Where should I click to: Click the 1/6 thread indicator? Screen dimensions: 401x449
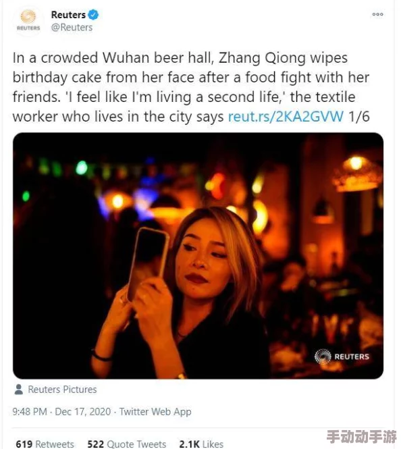pos(359,117)
